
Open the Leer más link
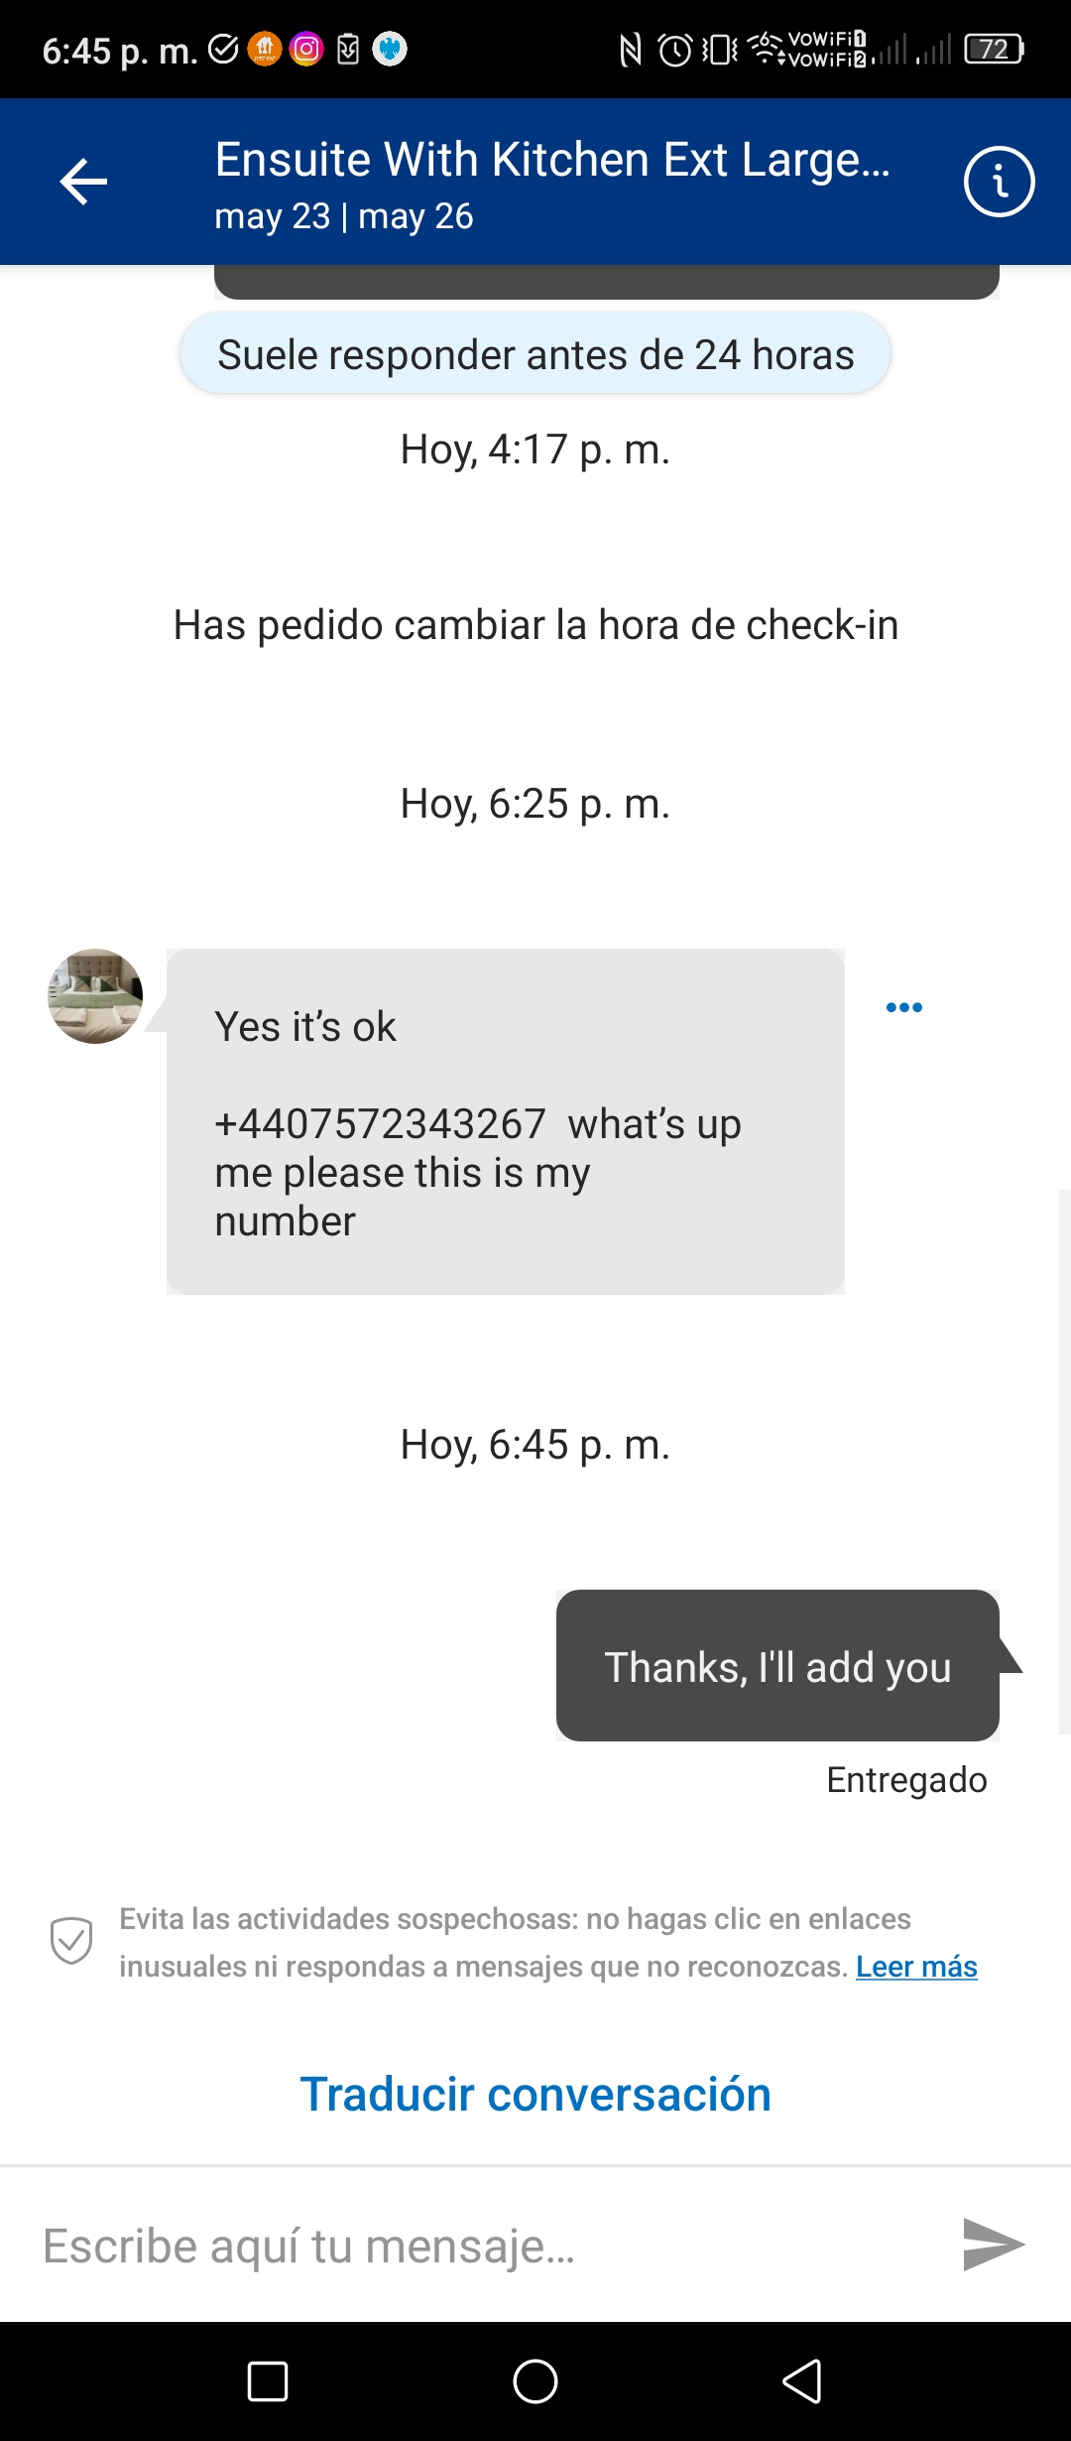tap(916, 1967)
